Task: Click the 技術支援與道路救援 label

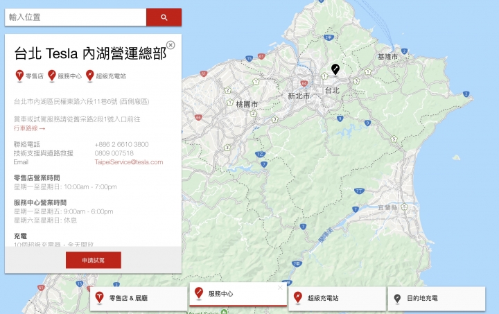Action: pyautogui.click(x=43, y=153)
